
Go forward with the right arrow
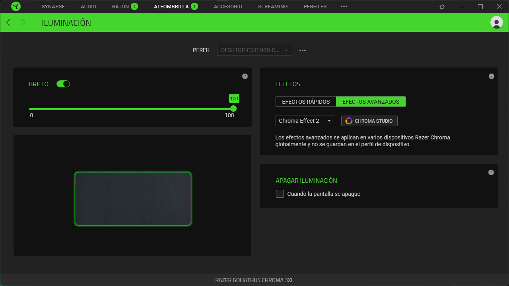point(23,22)
